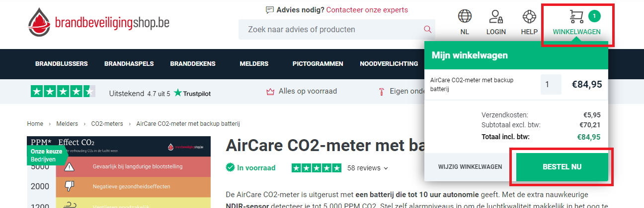644x208 pixels.
Task: Open the BRANDBLUSSERS menu
Action: coord(62,64)
